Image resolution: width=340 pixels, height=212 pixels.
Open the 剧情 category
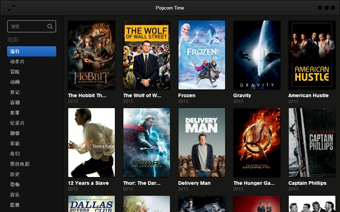15,133
